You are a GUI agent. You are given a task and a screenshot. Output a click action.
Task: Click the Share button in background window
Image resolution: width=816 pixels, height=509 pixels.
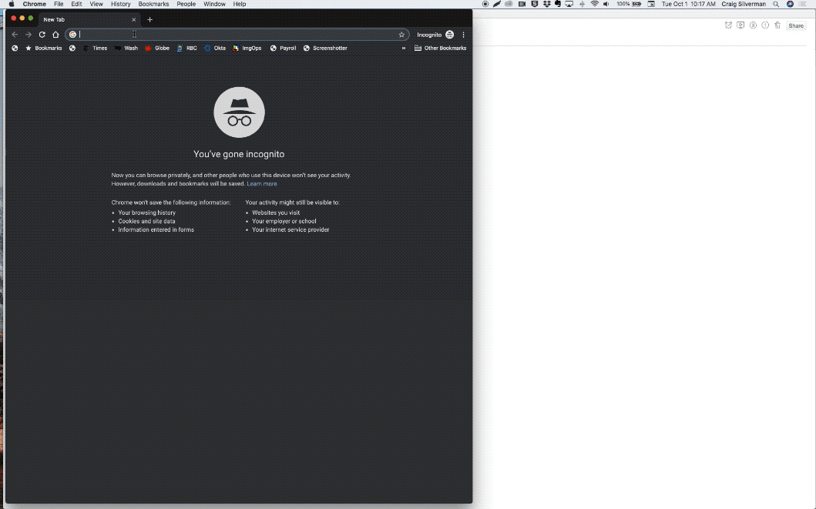click(796, 26)
